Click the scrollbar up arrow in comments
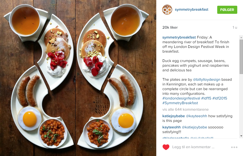Viewport: 243px width, 156px height. coord(241,37)
